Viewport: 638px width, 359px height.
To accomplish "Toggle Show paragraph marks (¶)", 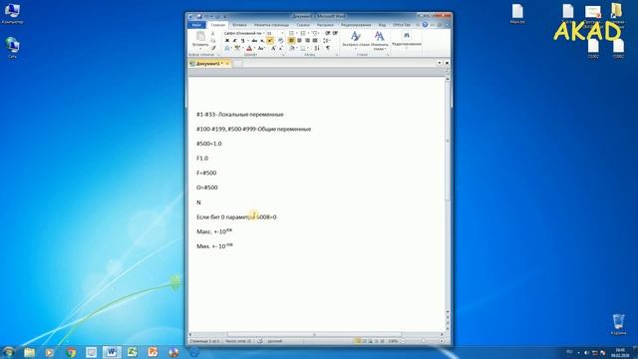I will click(x=328, y=48).
